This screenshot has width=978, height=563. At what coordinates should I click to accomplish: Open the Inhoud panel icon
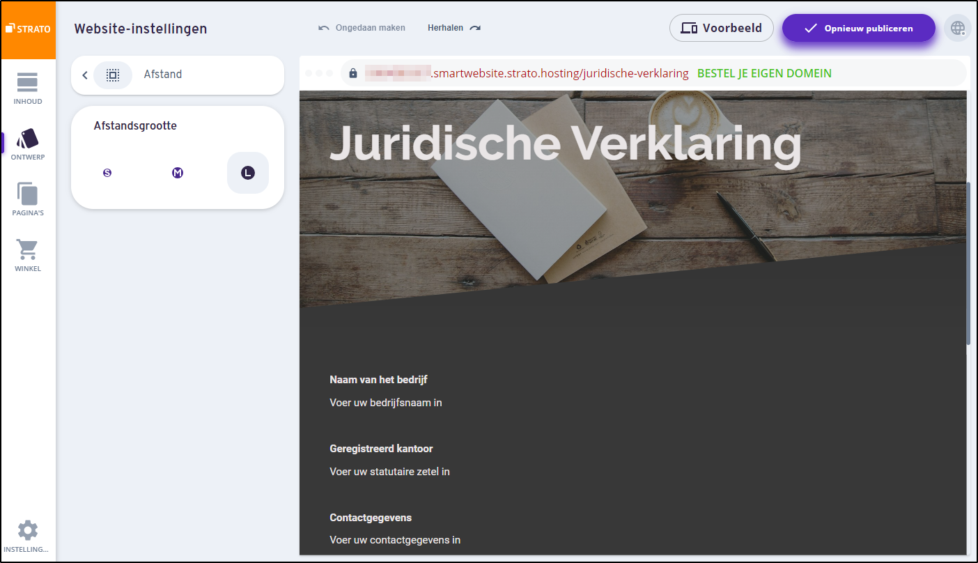[28, 82]
